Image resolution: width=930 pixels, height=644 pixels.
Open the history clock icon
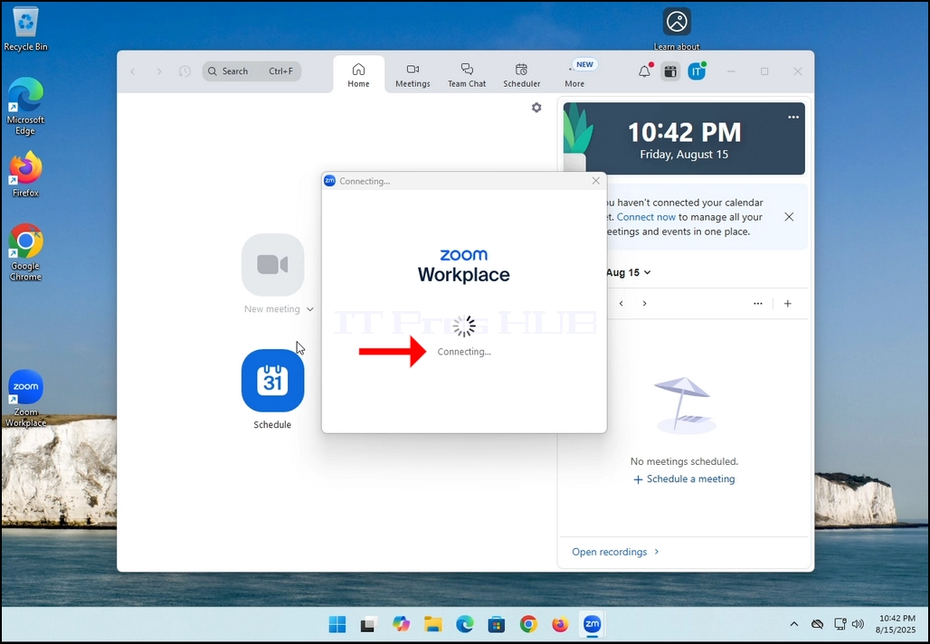185,71
